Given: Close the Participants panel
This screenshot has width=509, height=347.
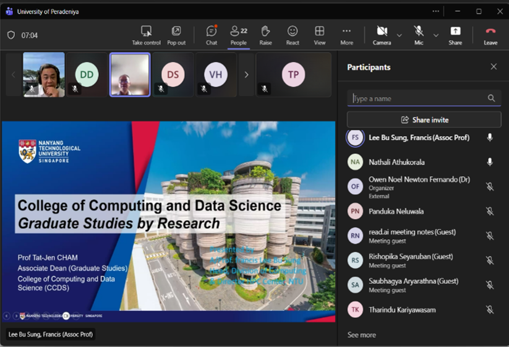Looking at the screenshot, I should 494,67.
